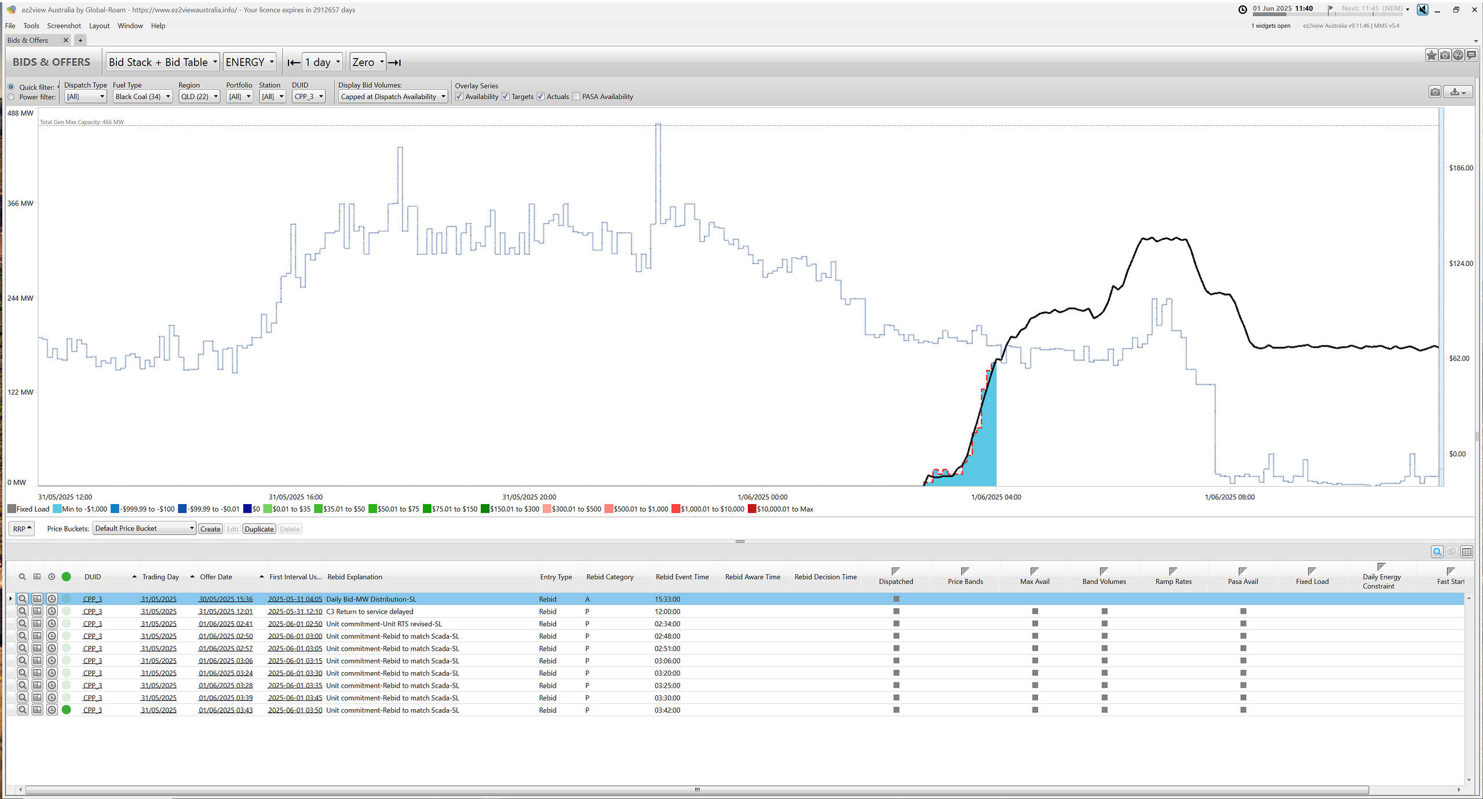Open the Dispatch Type [All] dropdown
1483x799 pixels.
pyautogui.click(x=86, y=97)
